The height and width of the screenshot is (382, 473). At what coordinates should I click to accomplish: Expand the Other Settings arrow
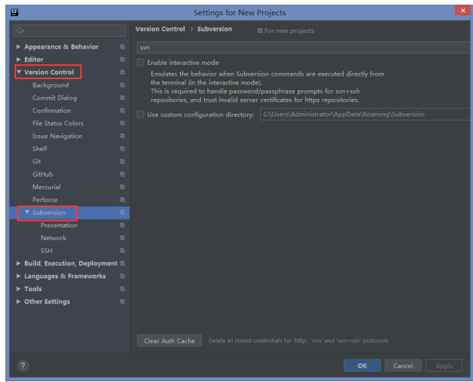(x=19, y=302)
